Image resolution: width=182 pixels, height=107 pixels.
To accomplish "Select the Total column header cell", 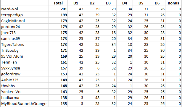I will tap(58, 3).
